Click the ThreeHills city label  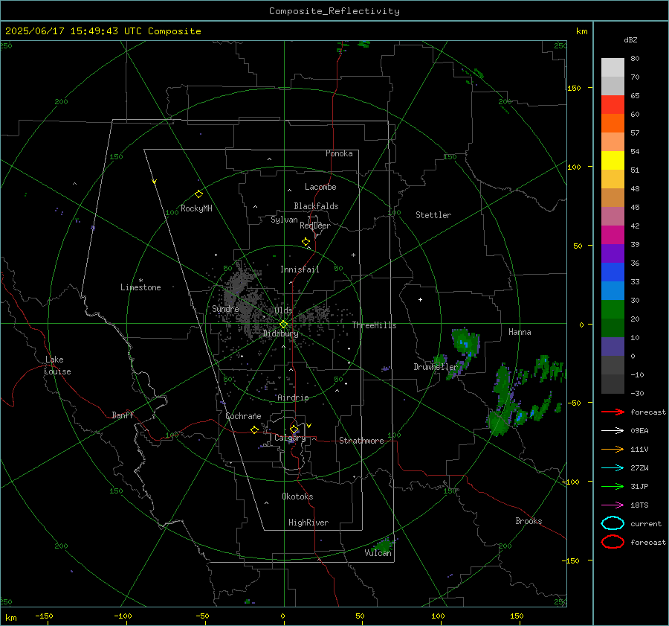tap(374, 325)
